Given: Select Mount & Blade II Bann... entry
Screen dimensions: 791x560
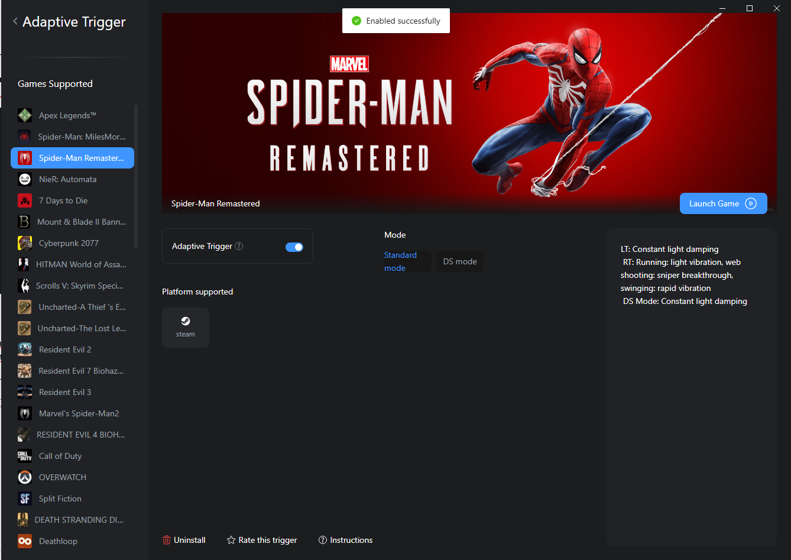Looking at the screenshot, I should [72, 222].
